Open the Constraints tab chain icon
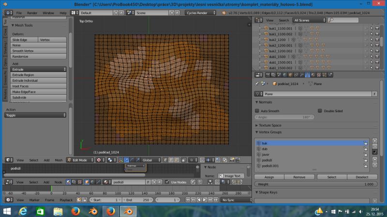The image size is (387, 217). coord(296,75)
